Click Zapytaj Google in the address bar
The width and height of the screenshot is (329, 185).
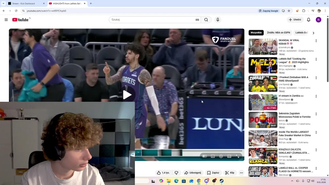pyautogui.click(x=268, y=11)
